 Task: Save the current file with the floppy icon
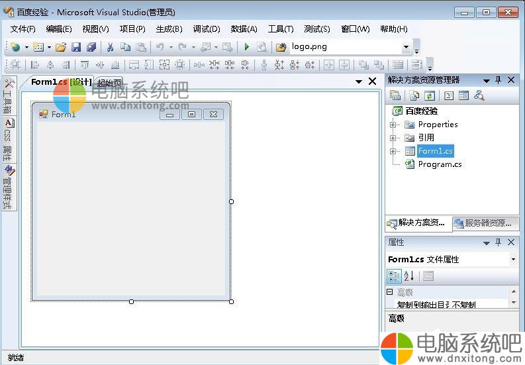[x=76, y=47]
